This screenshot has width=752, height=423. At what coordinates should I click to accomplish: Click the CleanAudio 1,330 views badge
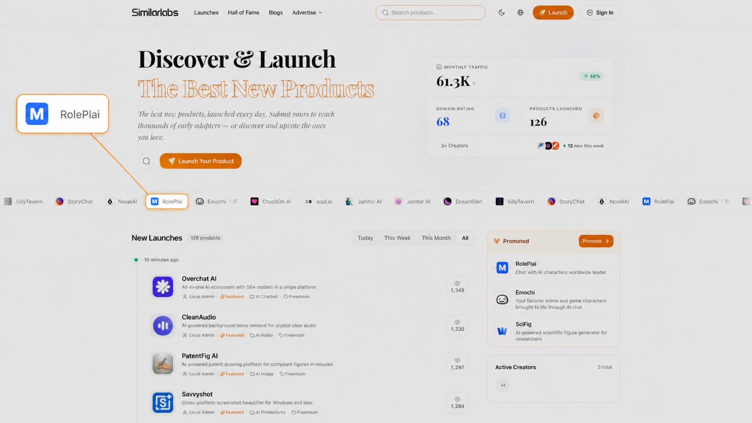click(457, 325)
